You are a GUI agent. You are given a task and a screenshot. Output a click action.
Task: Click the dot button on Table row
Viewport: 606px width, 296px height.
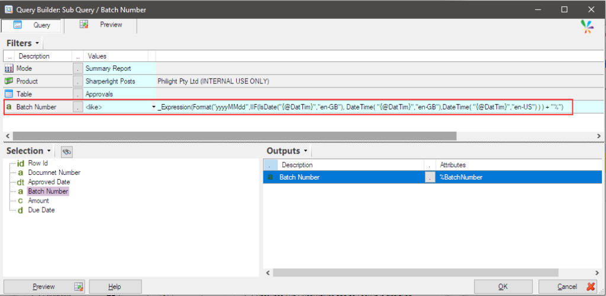pos(78,94)
